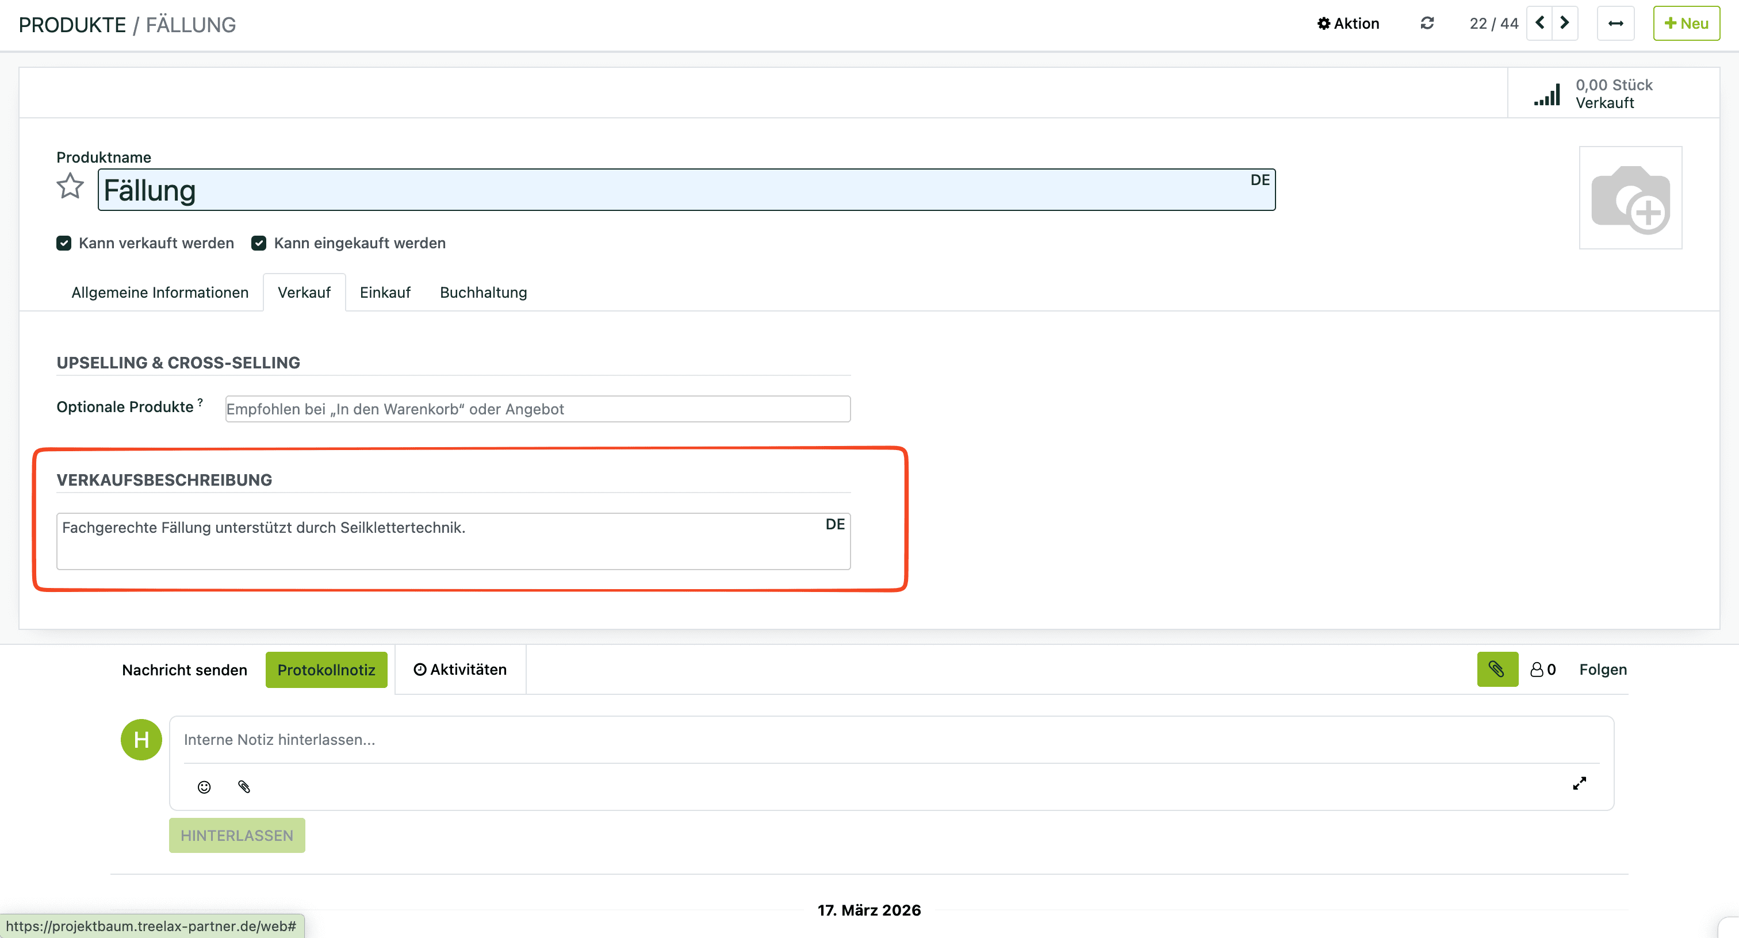Open the Aktion dropdown menu
Image resolution: width=1739 pixels, height=938 pixels.
click(1348, 24)
